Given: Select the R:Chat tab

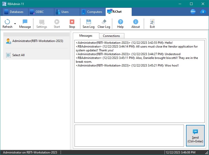Looking at the screenshot, I should coord(119,12).
